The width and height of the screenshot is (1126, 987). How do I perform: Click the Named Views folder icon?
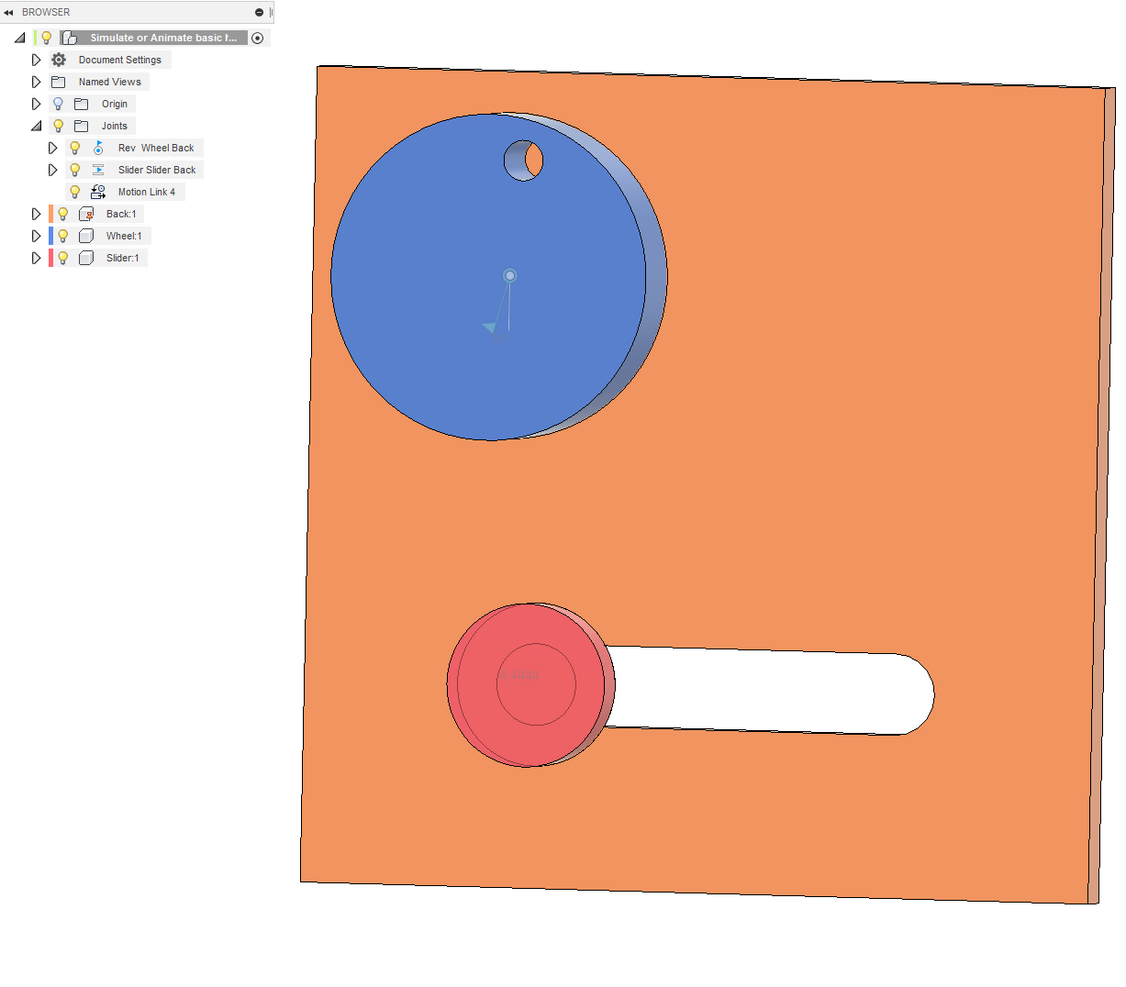(59, 81)
